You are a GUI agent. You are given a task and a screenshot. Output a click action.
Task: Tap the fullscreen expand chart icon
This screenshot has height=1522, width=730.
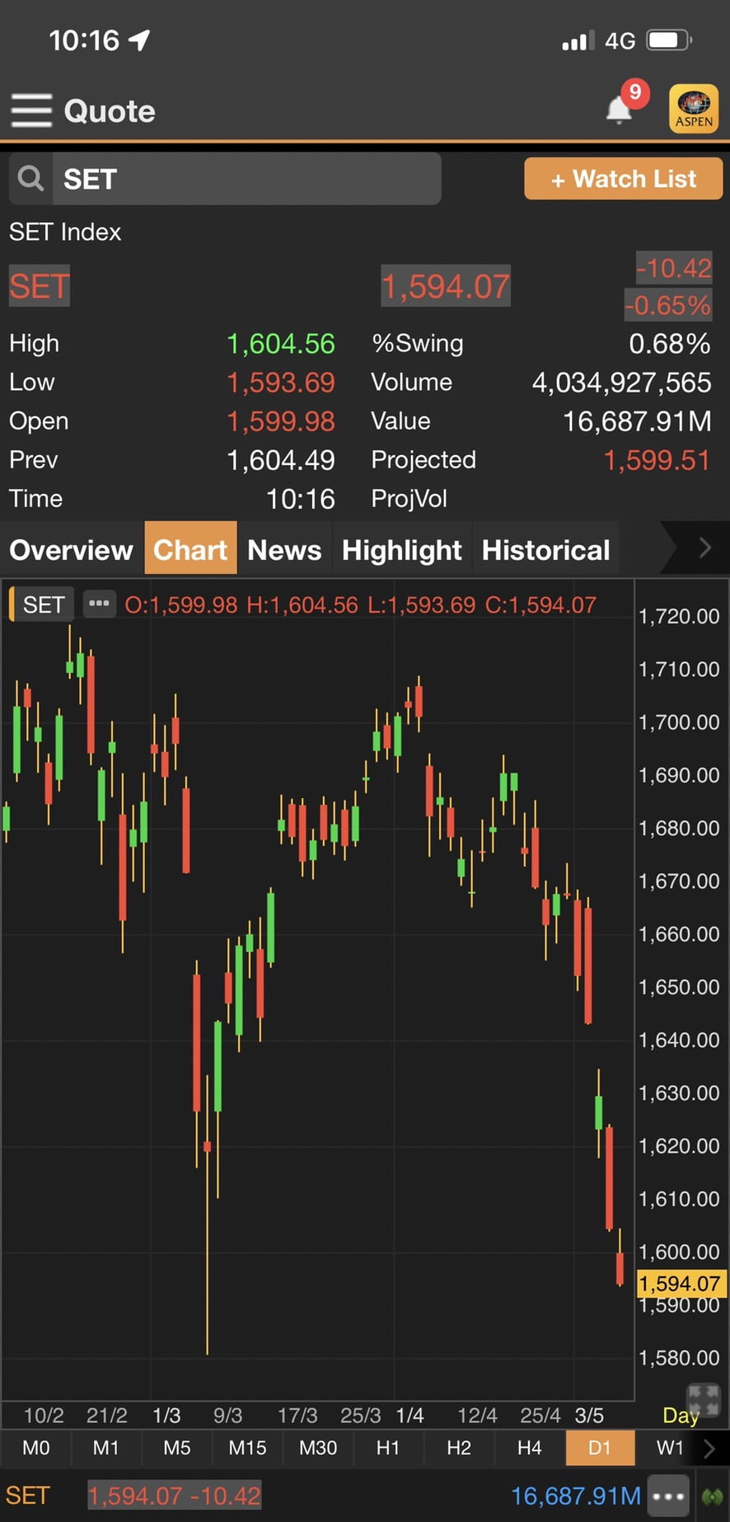point(704,1400)
